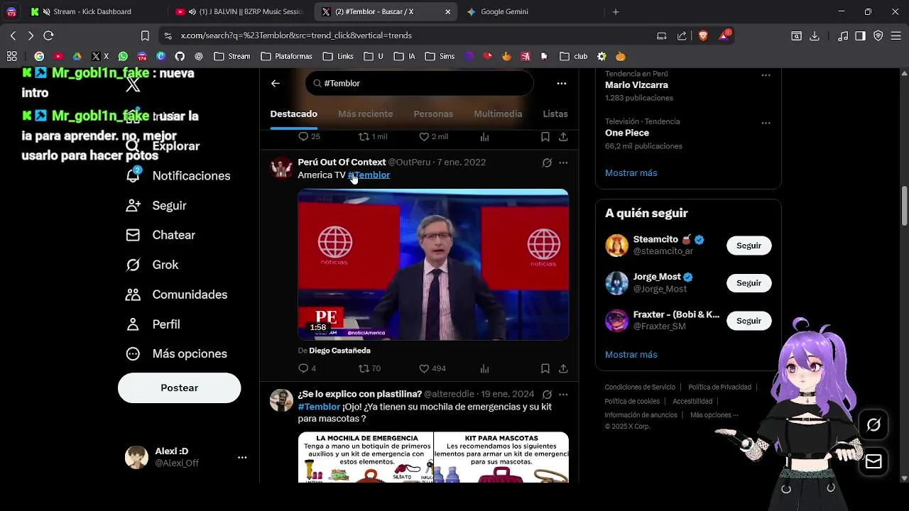Viewport: 909px width, 511px height.
Task: Open the Sims bookmark folder
Action: click(441, 56)
